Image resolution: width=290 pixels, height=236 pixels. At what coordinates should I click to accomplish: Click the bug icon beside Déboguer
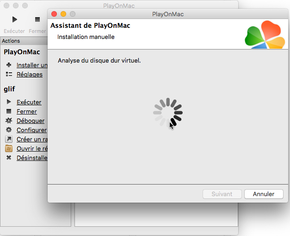coord(9,121)
